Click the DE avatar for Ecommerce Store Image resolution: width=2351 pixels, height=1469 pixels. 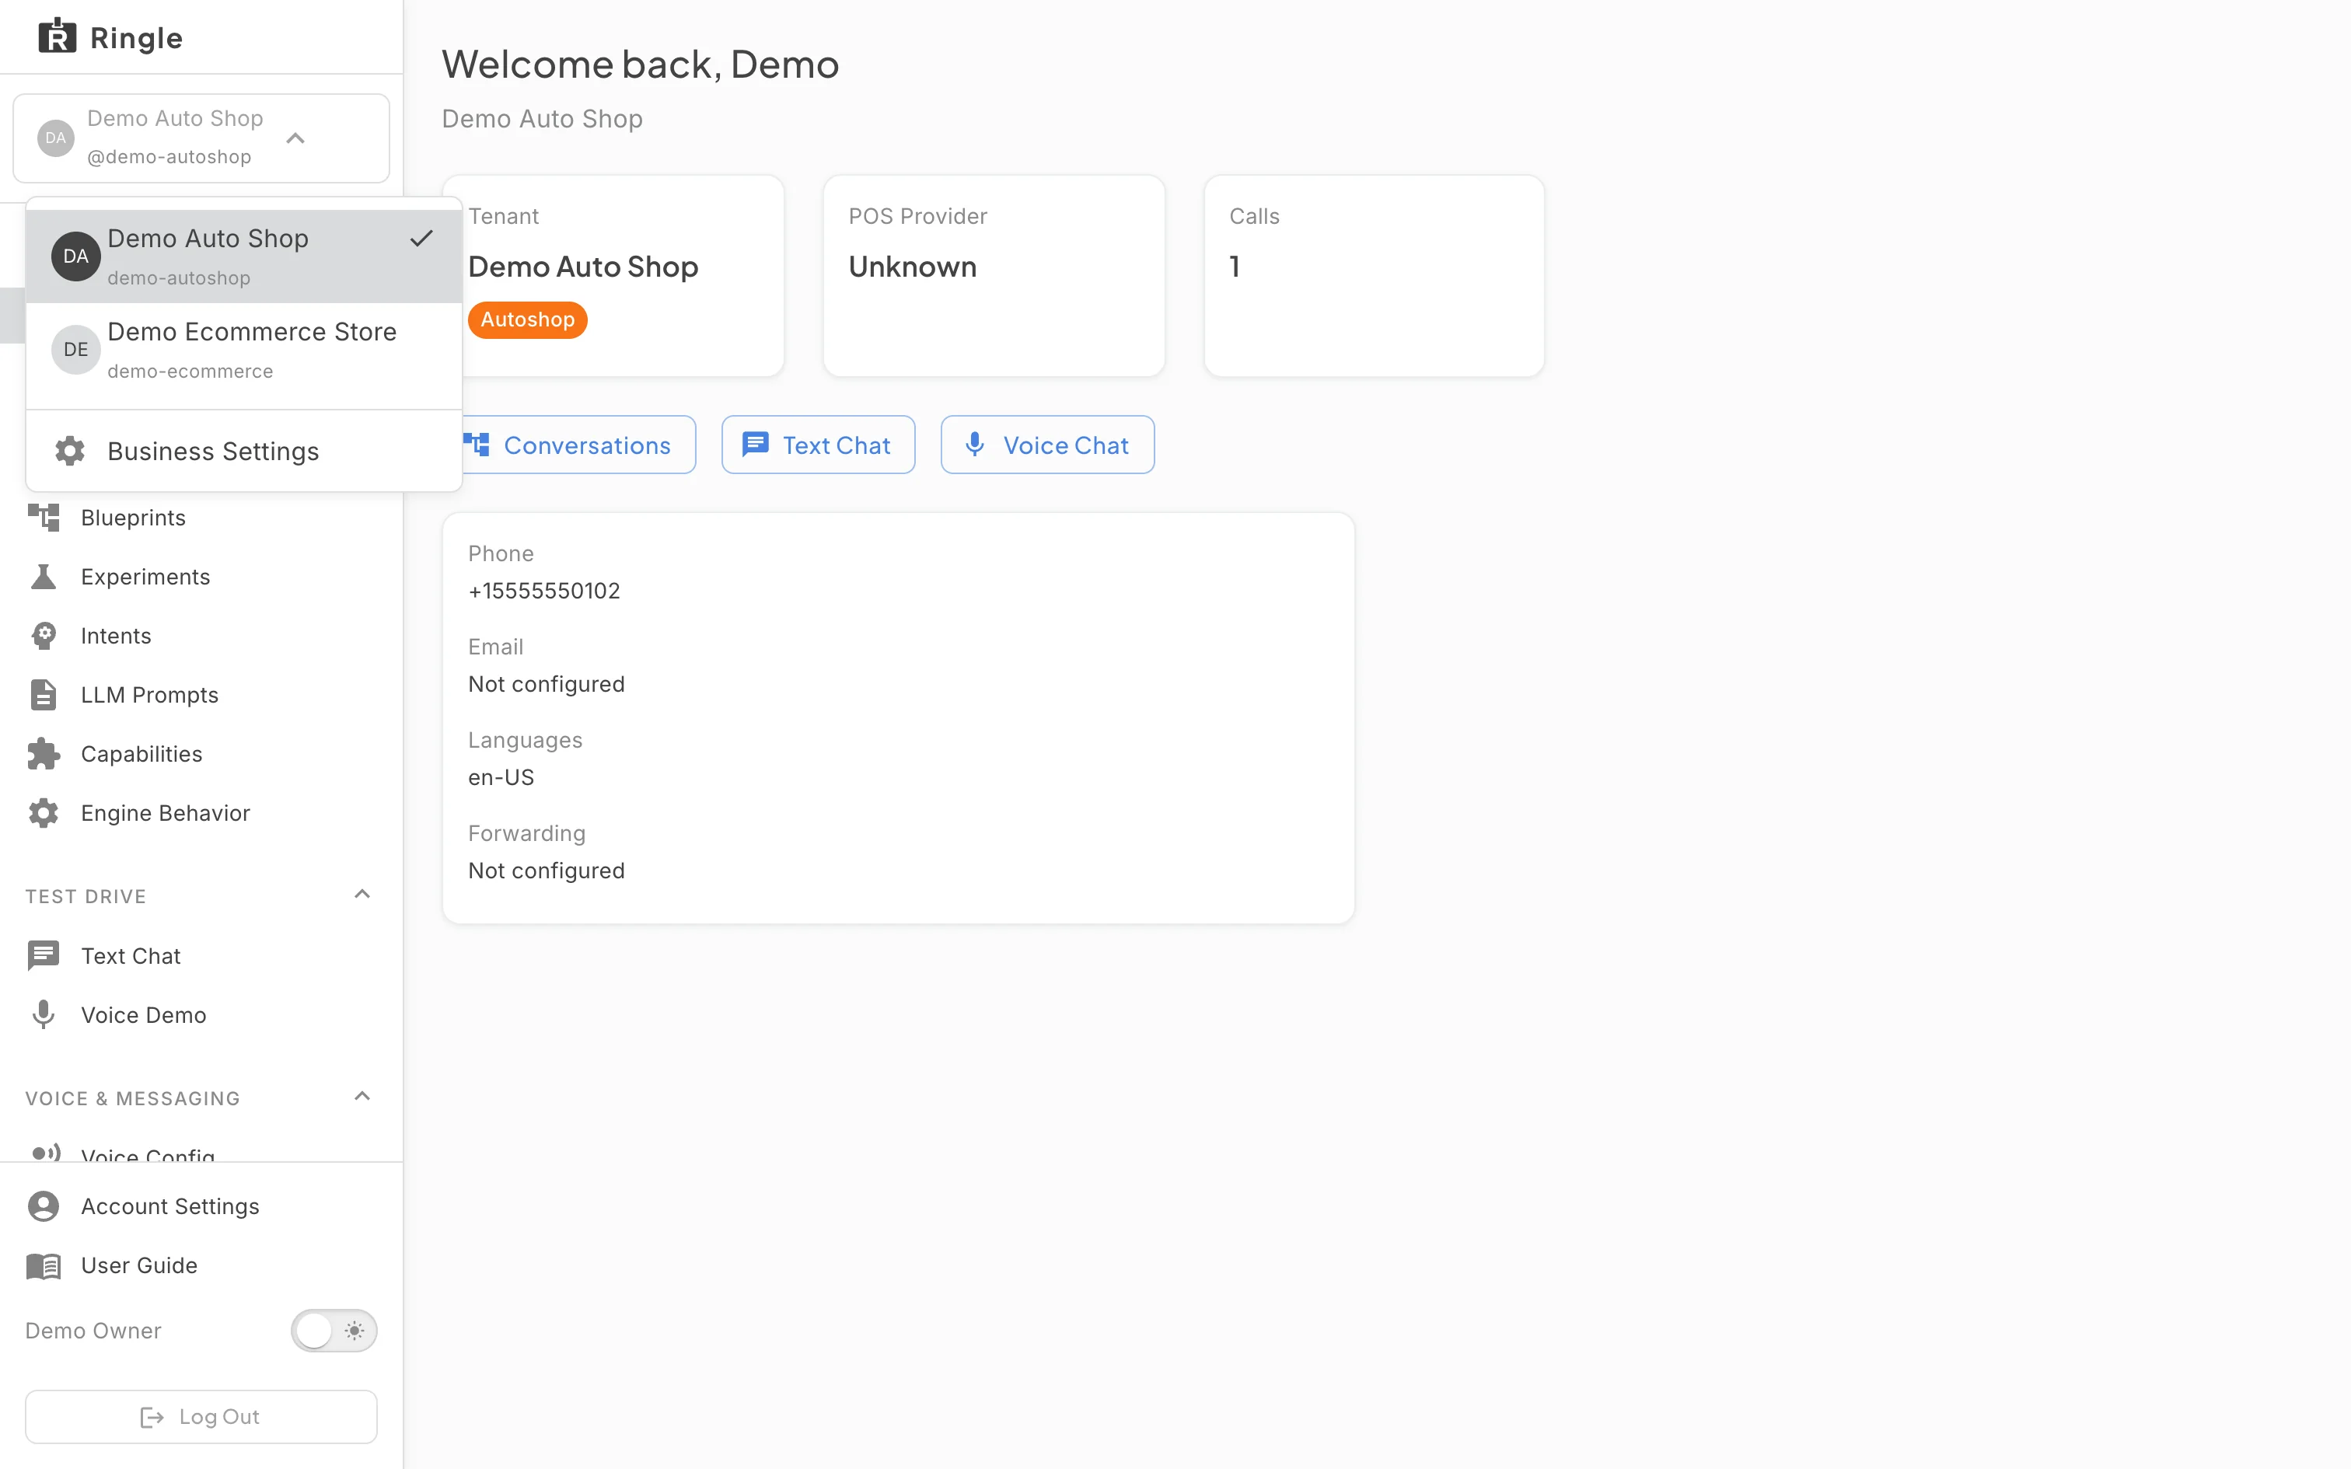[75, 350]
